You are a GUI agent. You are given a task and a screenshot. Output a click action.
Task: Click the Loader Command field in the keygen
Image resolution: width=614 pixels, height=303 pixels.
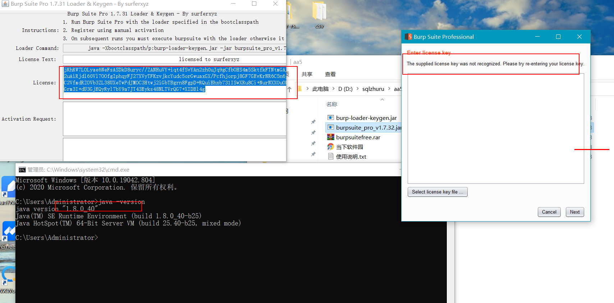tap(175, 48)
